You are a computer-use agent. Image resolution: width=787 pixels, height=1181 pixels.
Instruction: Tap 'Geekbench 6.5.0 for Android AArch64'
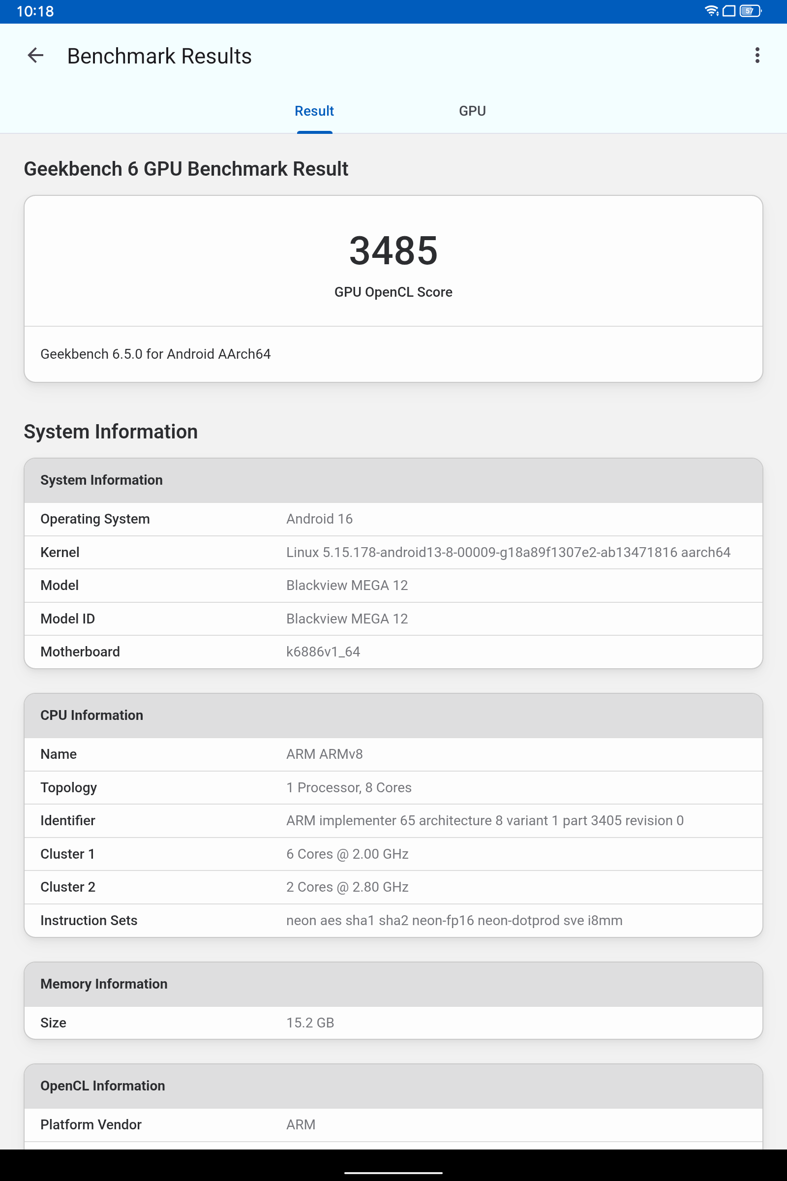tap(155, 354)
